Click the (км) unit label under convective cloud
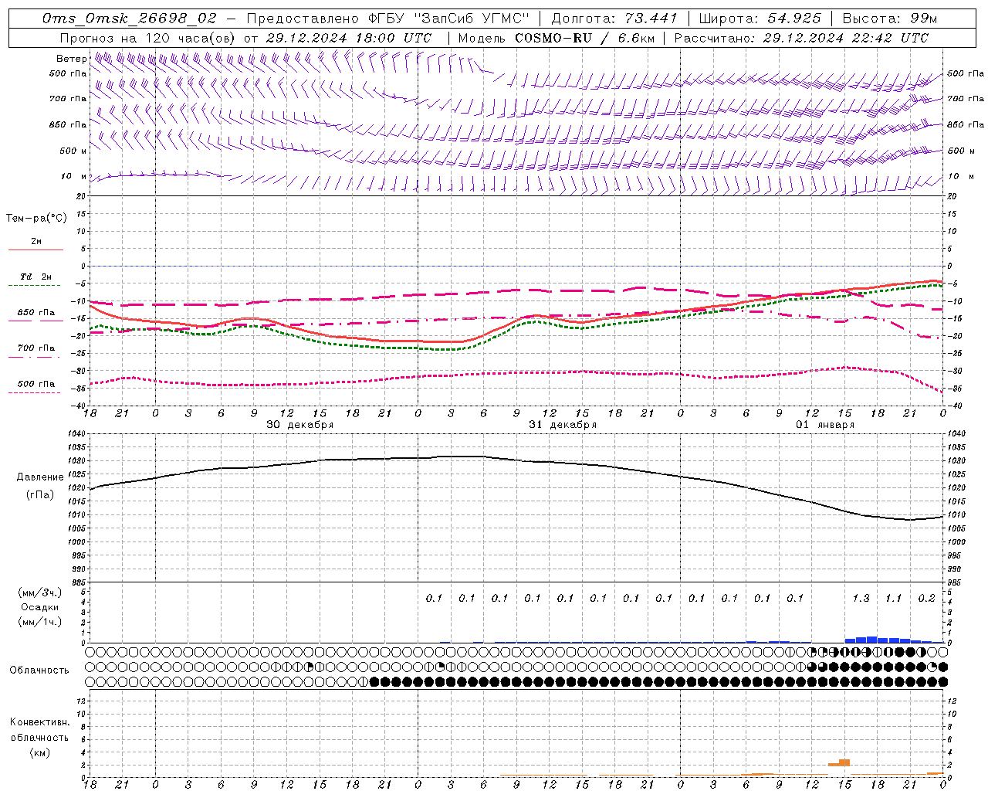This screenshot has height=791, width=988. tap(40, 752)
